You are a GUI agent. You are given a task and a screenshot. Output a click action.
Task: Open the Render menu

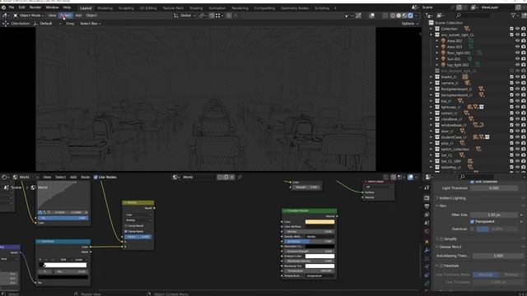pyautogui.click(x=35, y=7)
